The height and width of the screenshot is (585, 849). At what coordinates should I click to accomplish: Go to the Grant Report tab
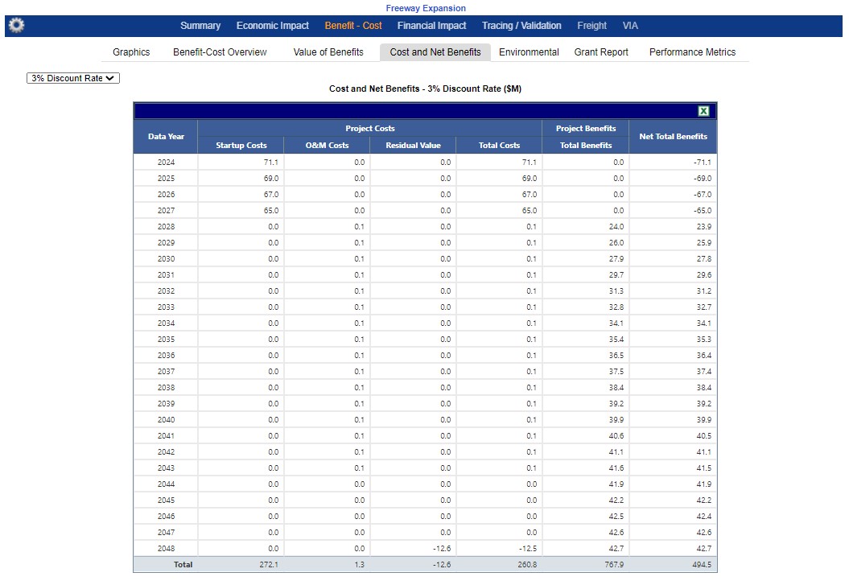click(x=601, y=52)
